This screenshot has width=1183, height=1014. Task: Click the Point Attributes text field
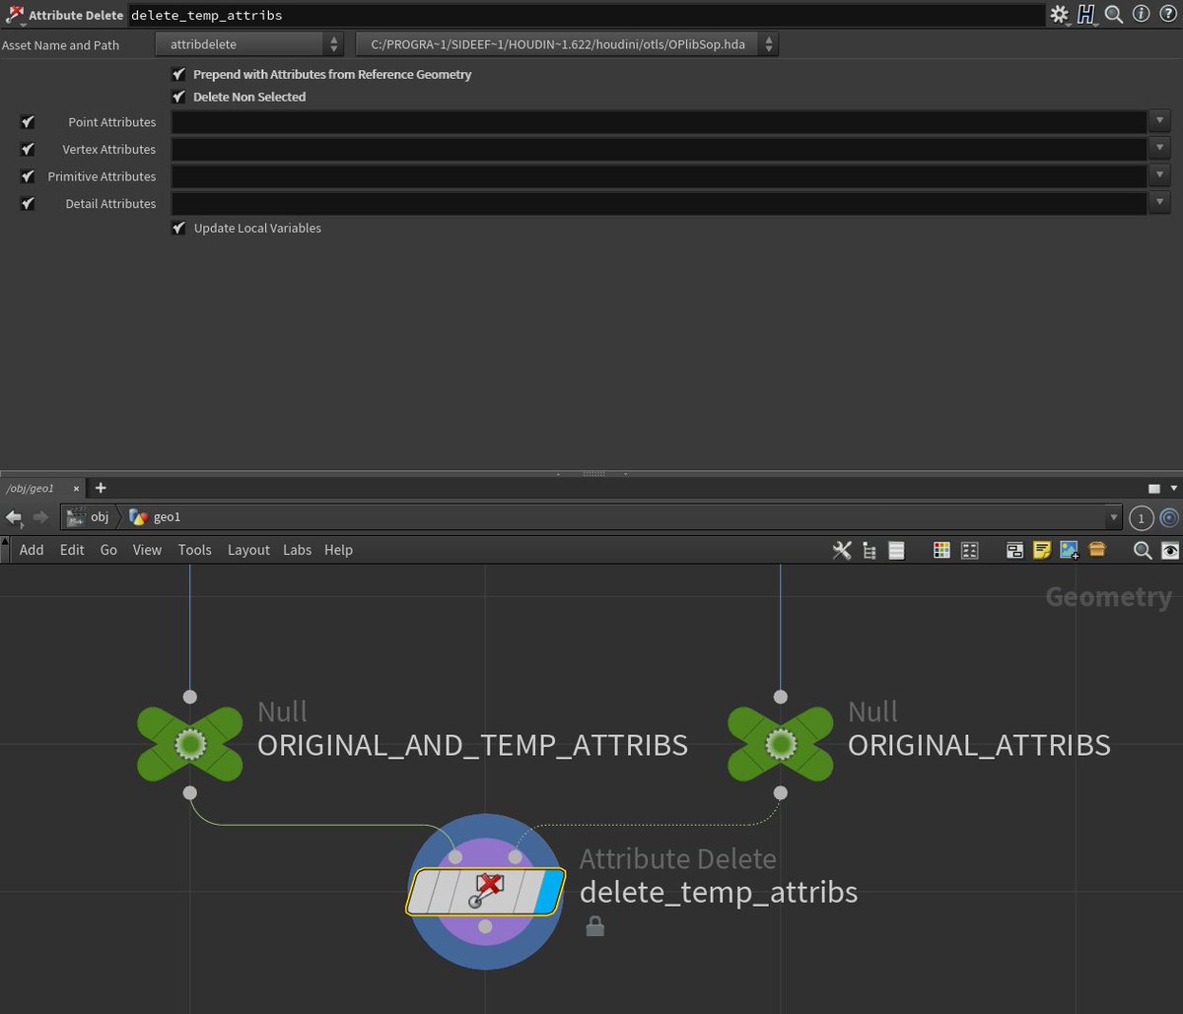click(659, 122)
